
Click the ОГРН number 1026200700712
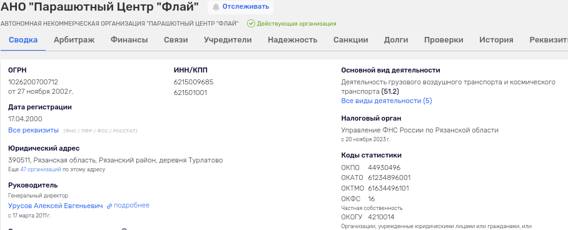pyautogui.click(x=33, y=82)
